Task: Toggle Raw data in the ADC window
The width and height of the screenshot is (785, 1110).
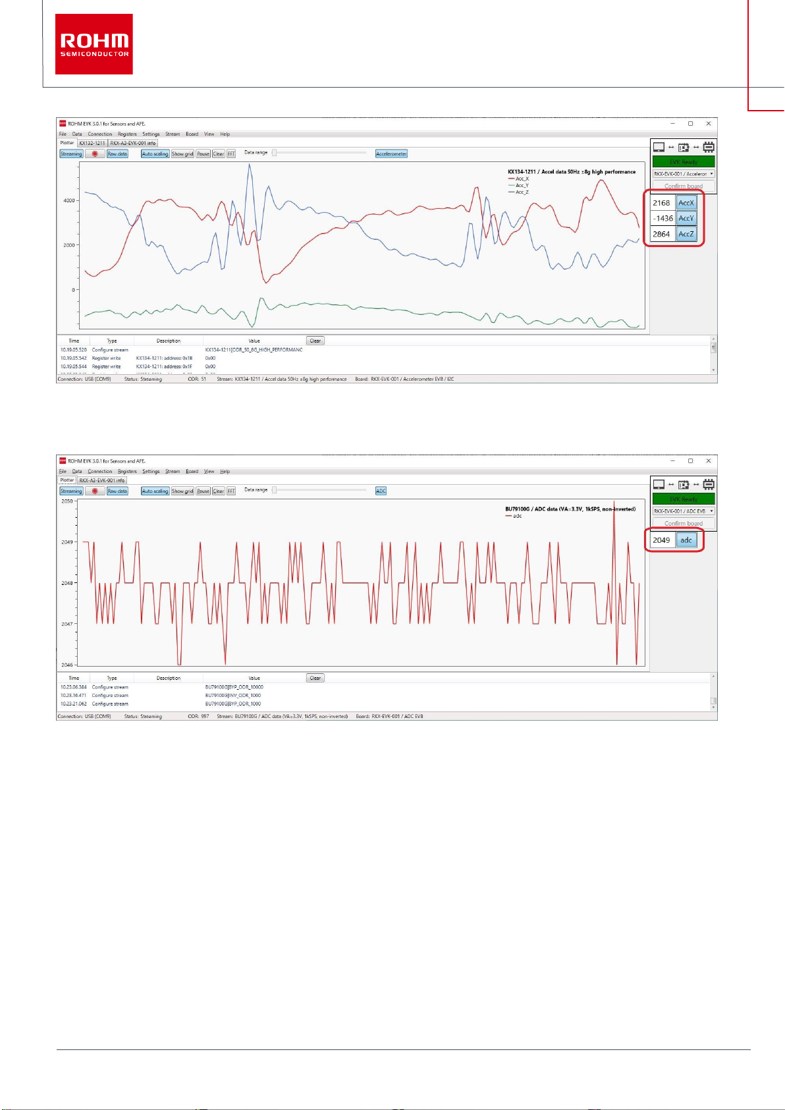Action: pos(117,491)
